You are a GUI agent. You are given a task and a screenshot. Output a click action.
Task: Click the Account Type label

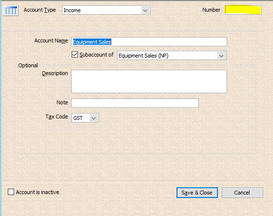[39, 10]
